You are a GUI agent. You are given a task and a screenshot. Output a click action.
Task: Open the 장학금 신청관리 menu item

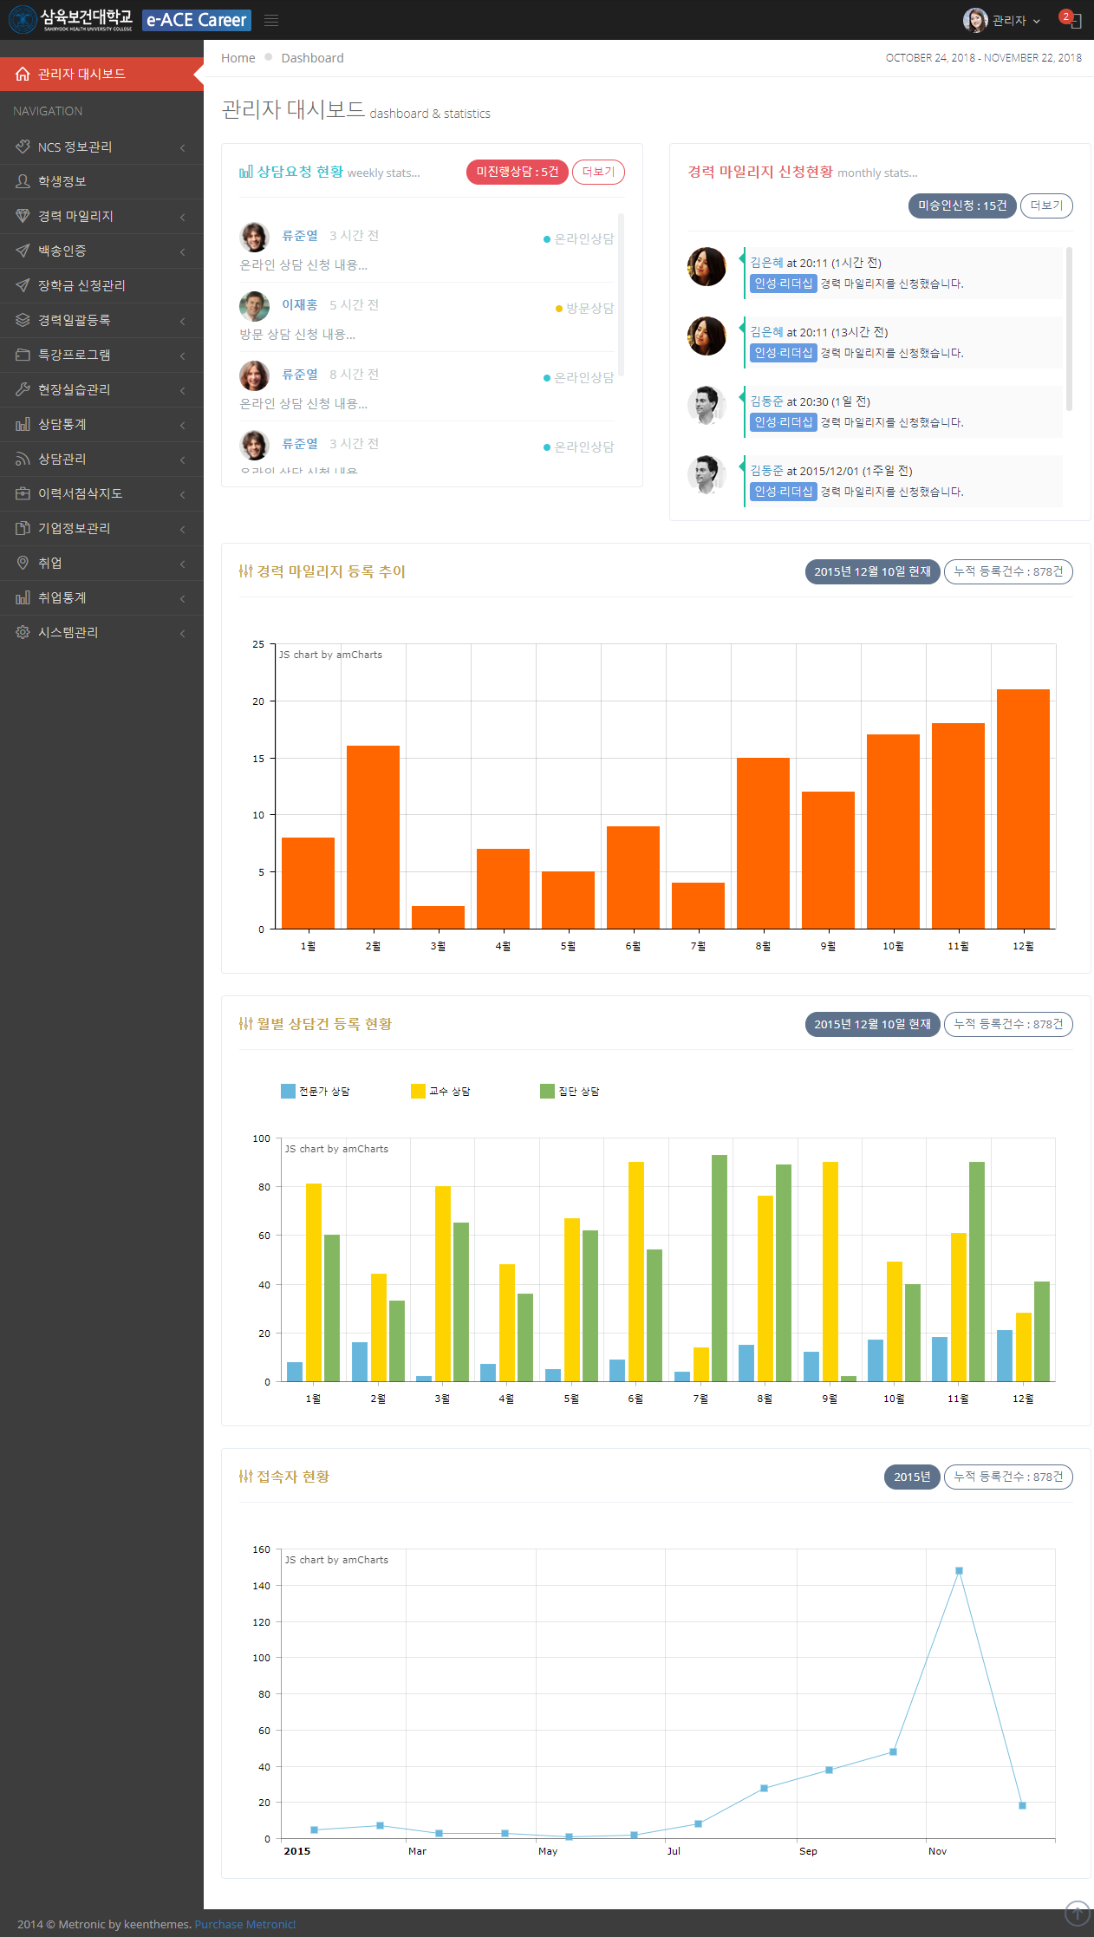tap(81, 285)
